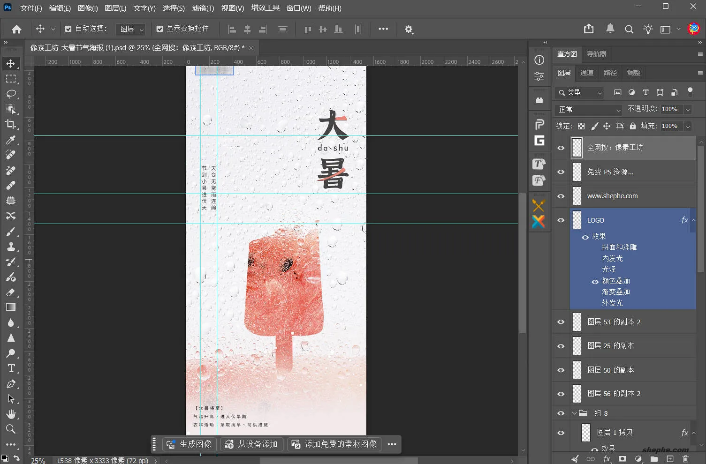Collapse effects of 图层 1 拷贝

tap(694, 433)
